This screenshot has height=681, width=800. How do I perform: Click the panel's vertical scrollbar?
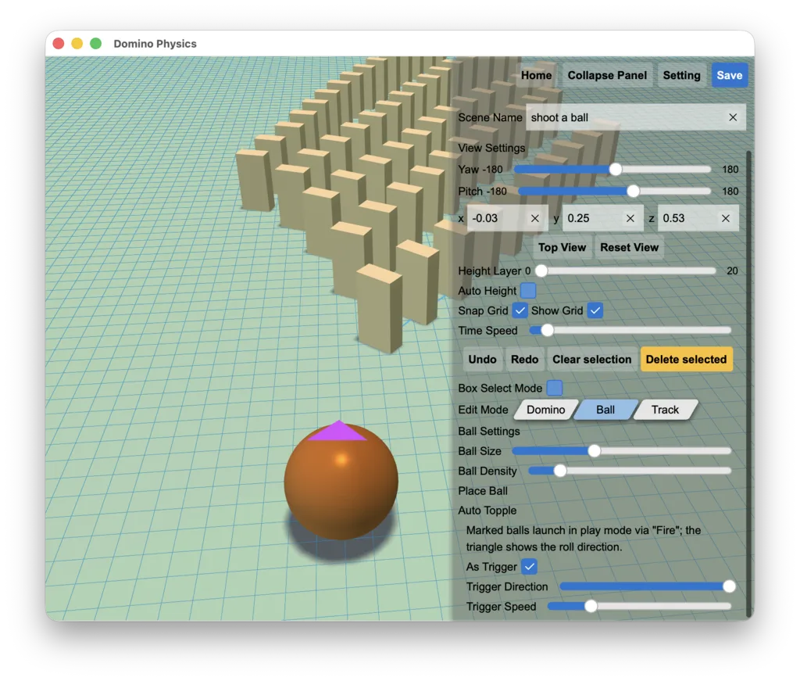tap(749, 383)
